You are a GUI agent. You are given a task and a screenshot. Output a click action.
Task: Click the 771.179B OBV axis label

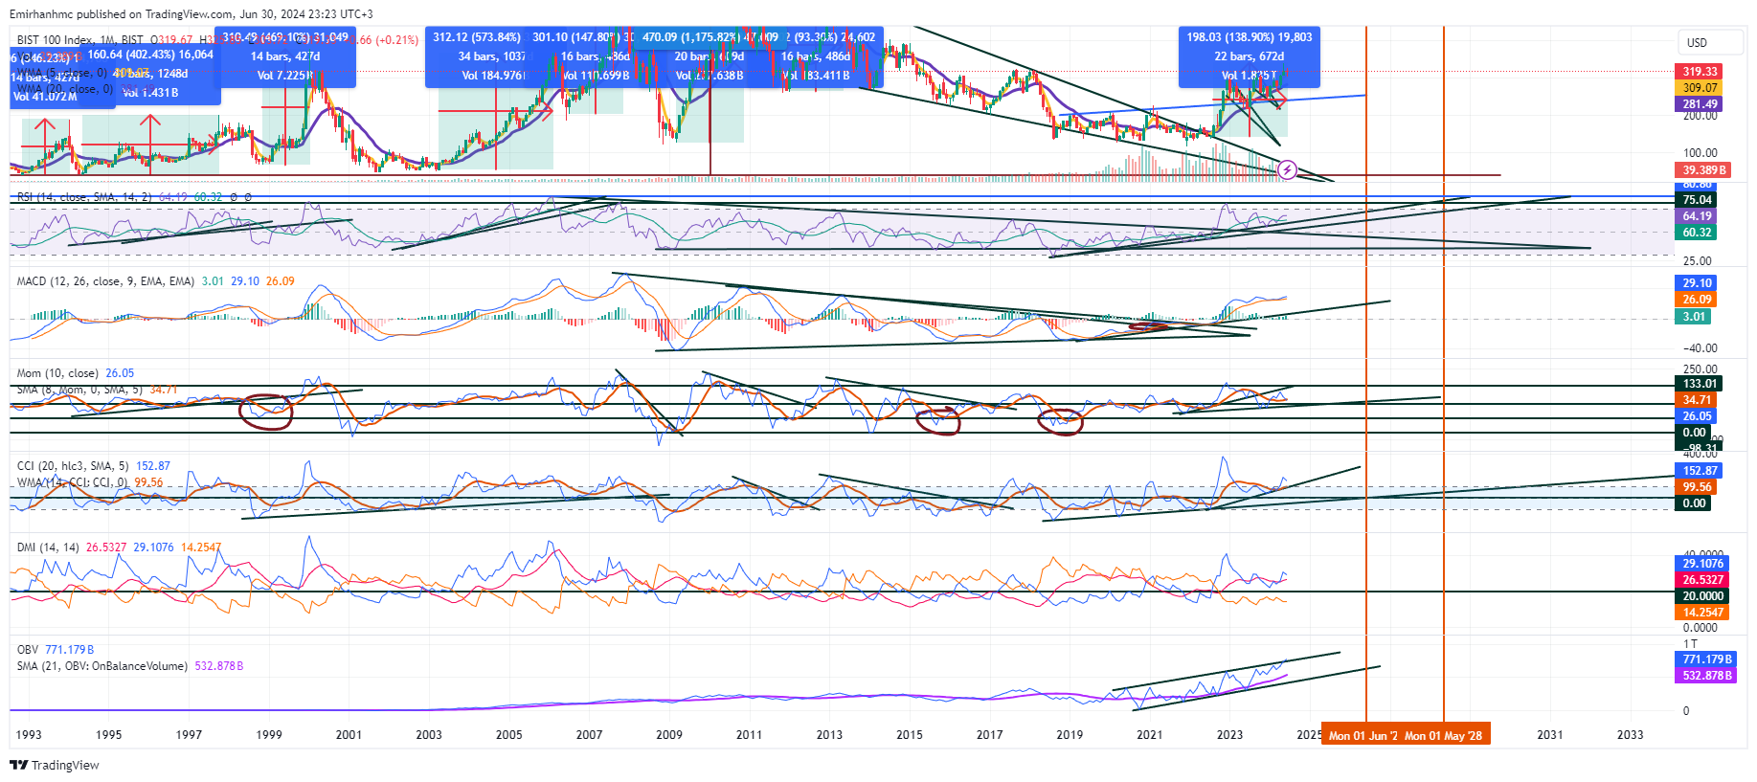pos(1706,659)
